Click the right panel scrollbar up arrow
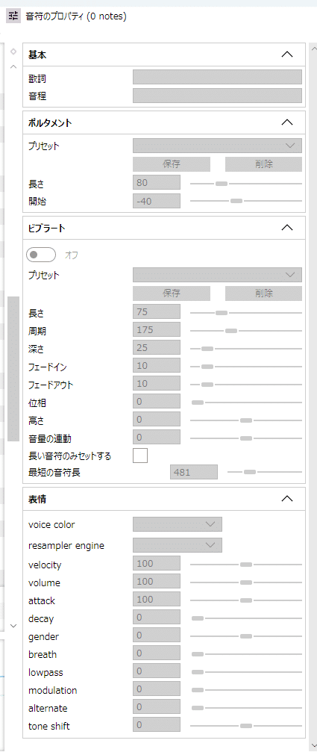Screen dimensions: 317x752 (x=313, y=48)
